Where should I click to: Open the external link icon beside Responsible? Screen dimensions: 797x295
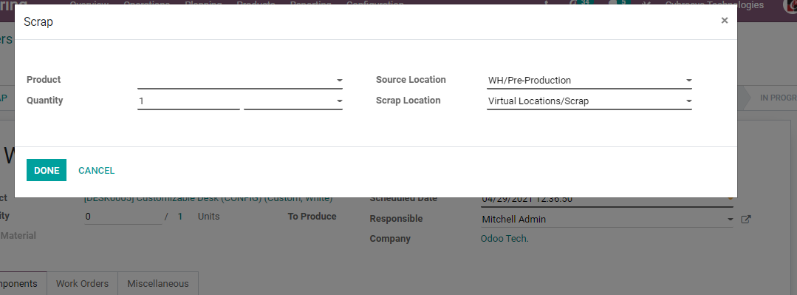tap(745, 220)
